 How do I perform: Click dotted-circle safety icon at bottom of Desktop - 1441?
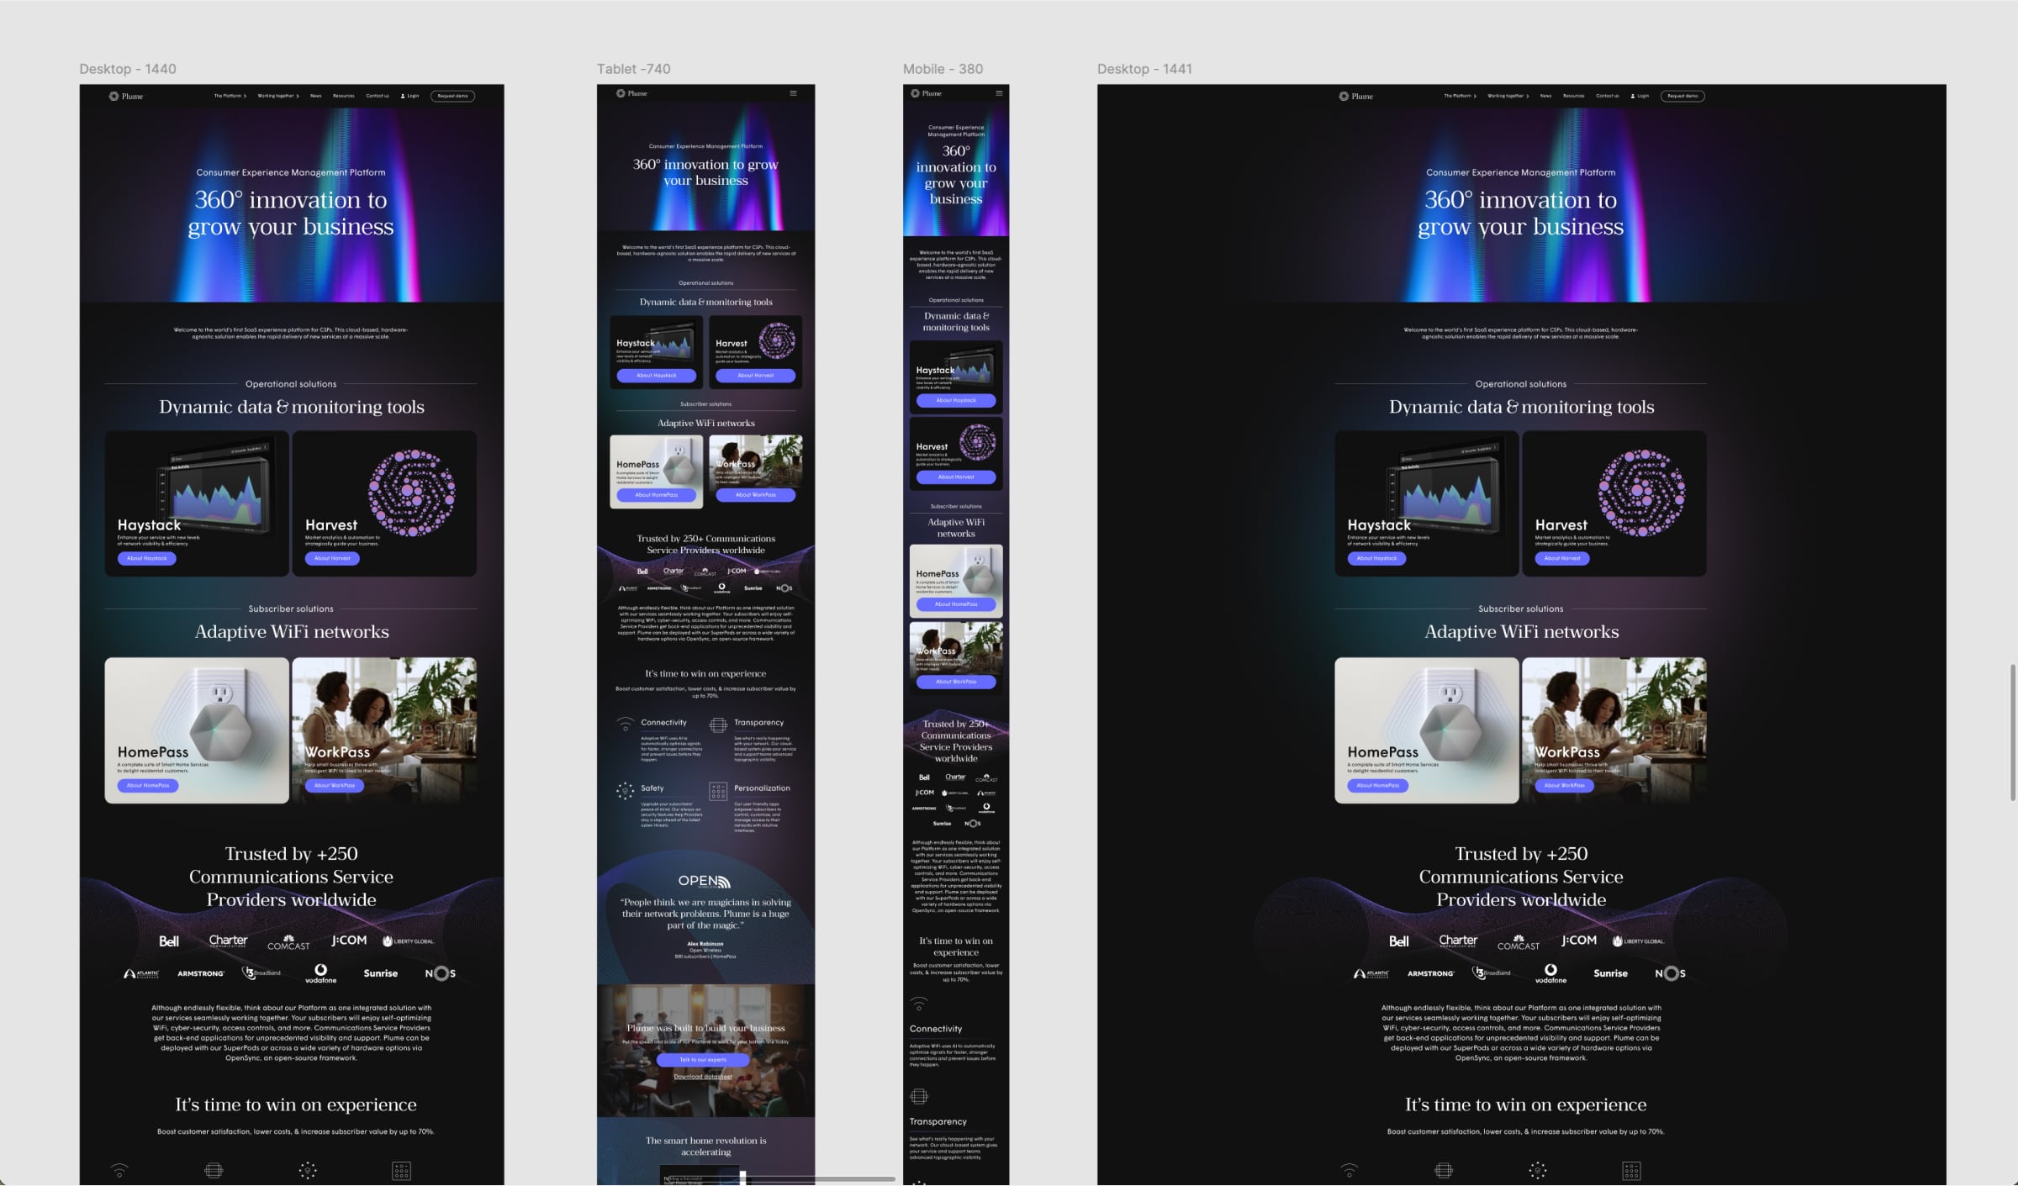1538,1170
